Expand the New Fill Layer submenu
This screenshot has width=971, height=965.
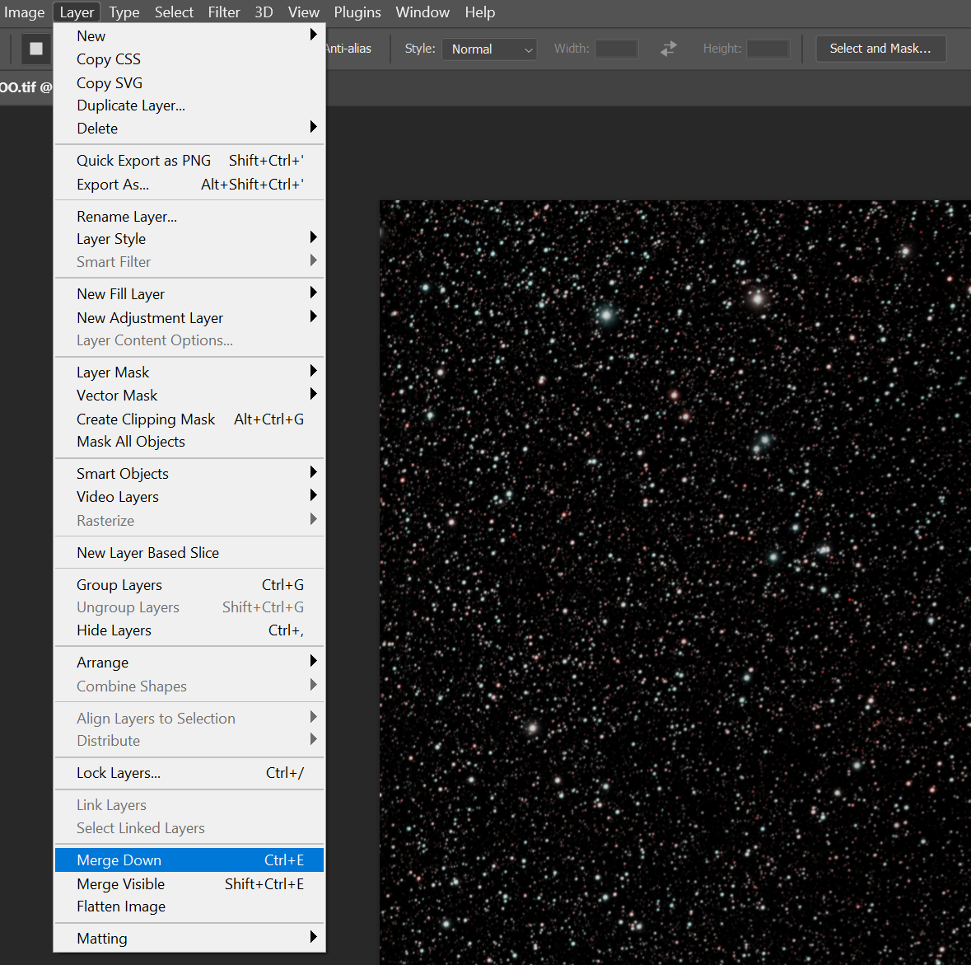189,293
